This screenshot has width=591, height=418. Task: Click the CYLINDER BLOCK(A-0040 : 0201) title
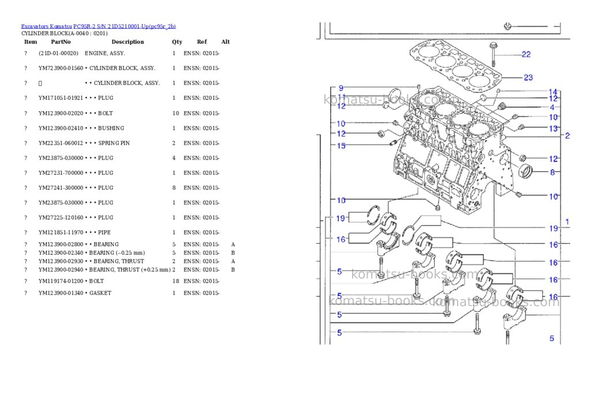(x=65, y=33)
